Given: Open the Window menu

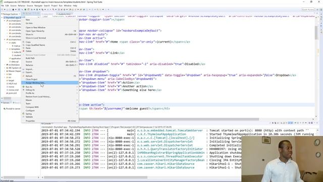Looking at the screenshot, I should 68,6.
